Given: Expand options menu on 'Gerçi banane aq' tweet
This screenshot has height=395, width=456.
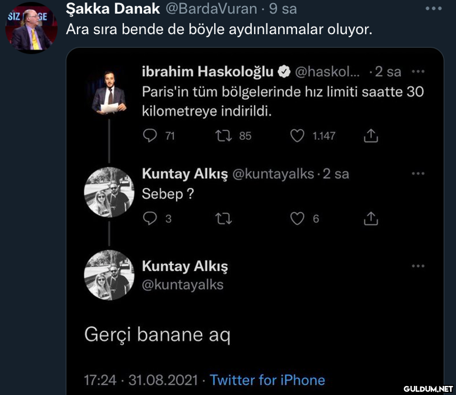Looking at the screenshot, I should pyautogui.click(x=418, y=266).
